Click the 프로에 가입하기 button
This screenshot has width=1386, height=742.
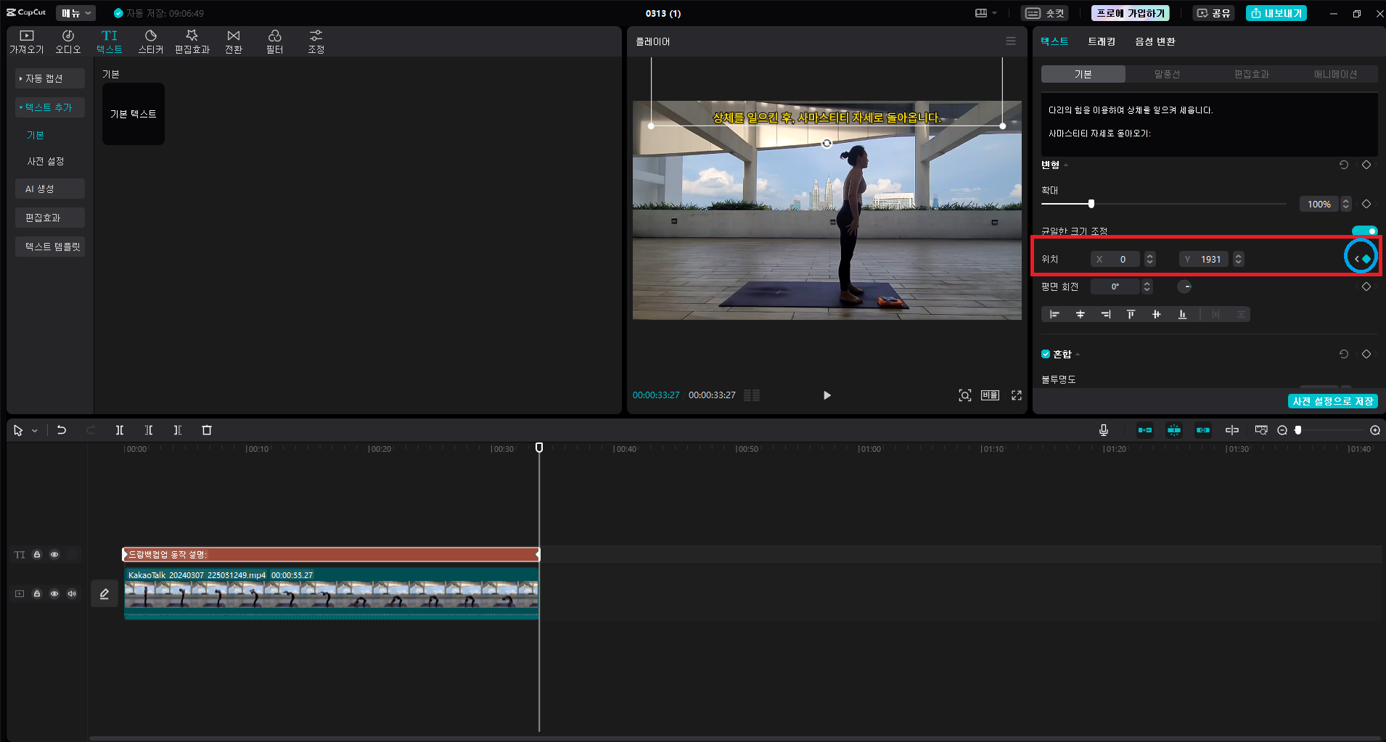1131,13
